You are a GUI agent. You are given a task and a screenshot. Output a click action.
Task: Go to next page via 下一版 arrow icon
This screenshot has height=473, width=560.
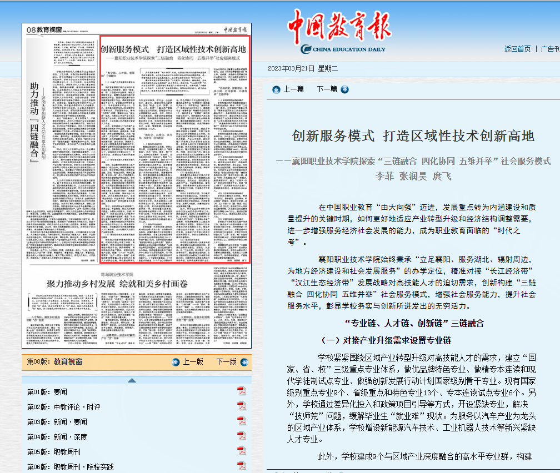click(244, 363)
